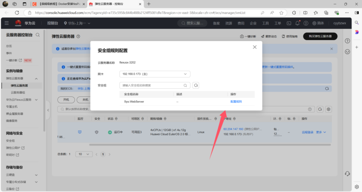This screenshot has height=192, width=362.
Task: Expand 华为云Flexus云服务 in the sidebar
Action: (36, 100)
